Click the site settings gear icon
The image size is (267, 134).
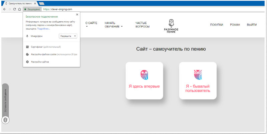(27, 62)
